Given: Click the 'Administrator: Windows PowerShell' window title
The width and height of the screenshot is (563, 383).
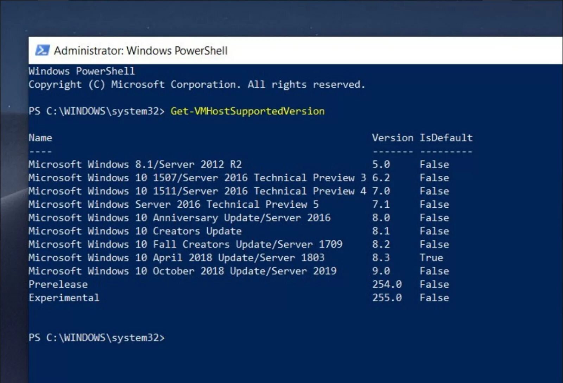Looking at the screenshot, I should click(141, 51).
